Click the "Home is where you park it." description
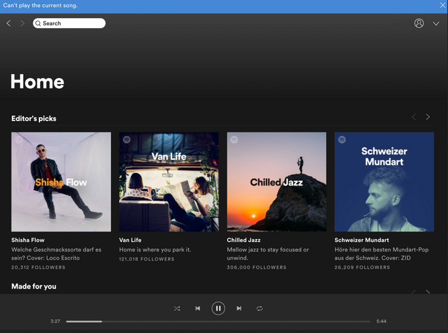This screenshot has width=448, height=333. (x=155, y=250)
